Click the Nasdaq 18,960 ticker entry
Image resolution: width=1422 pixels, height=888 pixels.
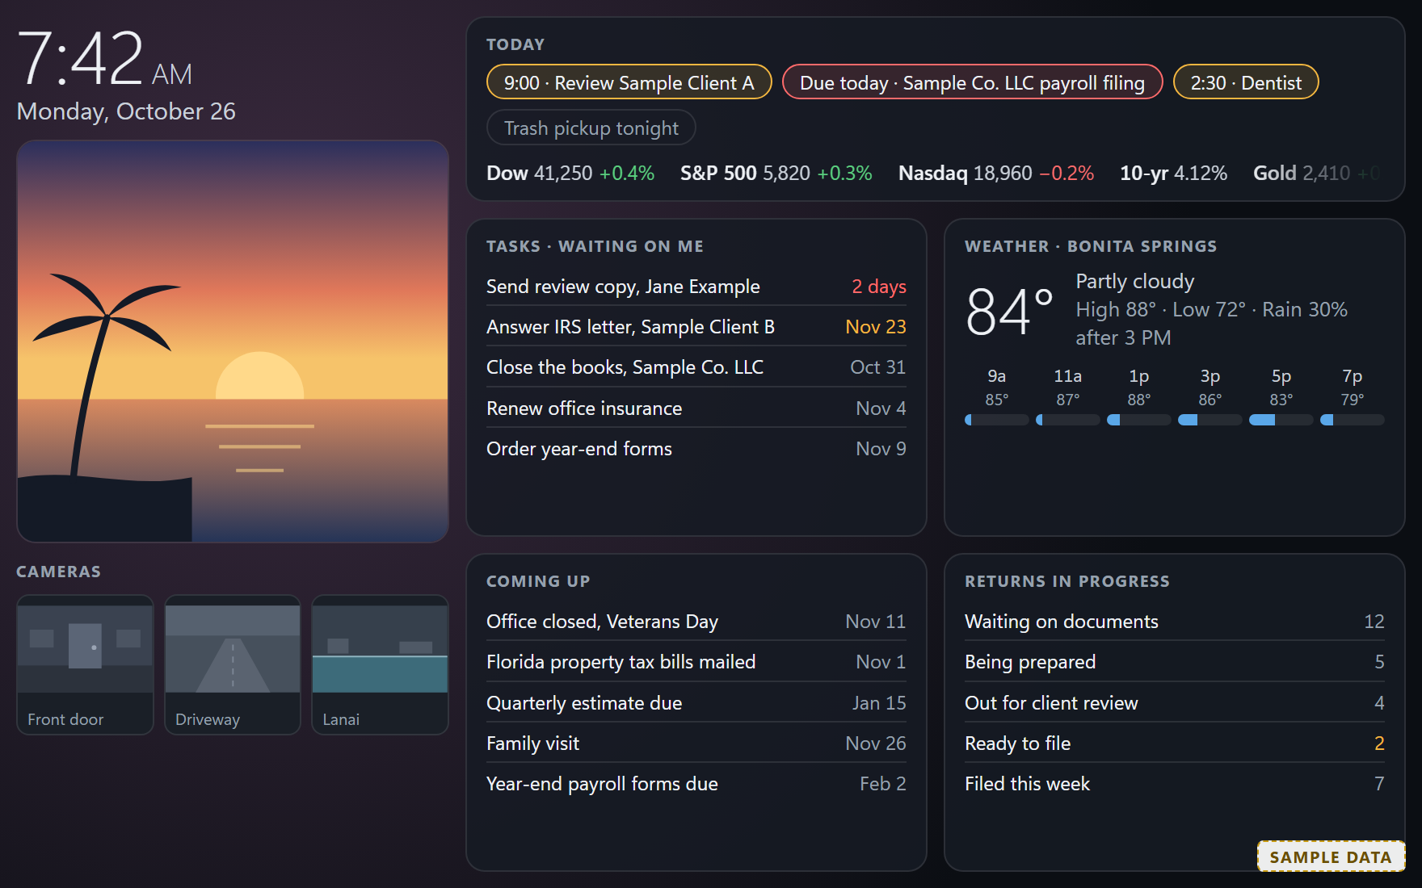pos(996,173)
